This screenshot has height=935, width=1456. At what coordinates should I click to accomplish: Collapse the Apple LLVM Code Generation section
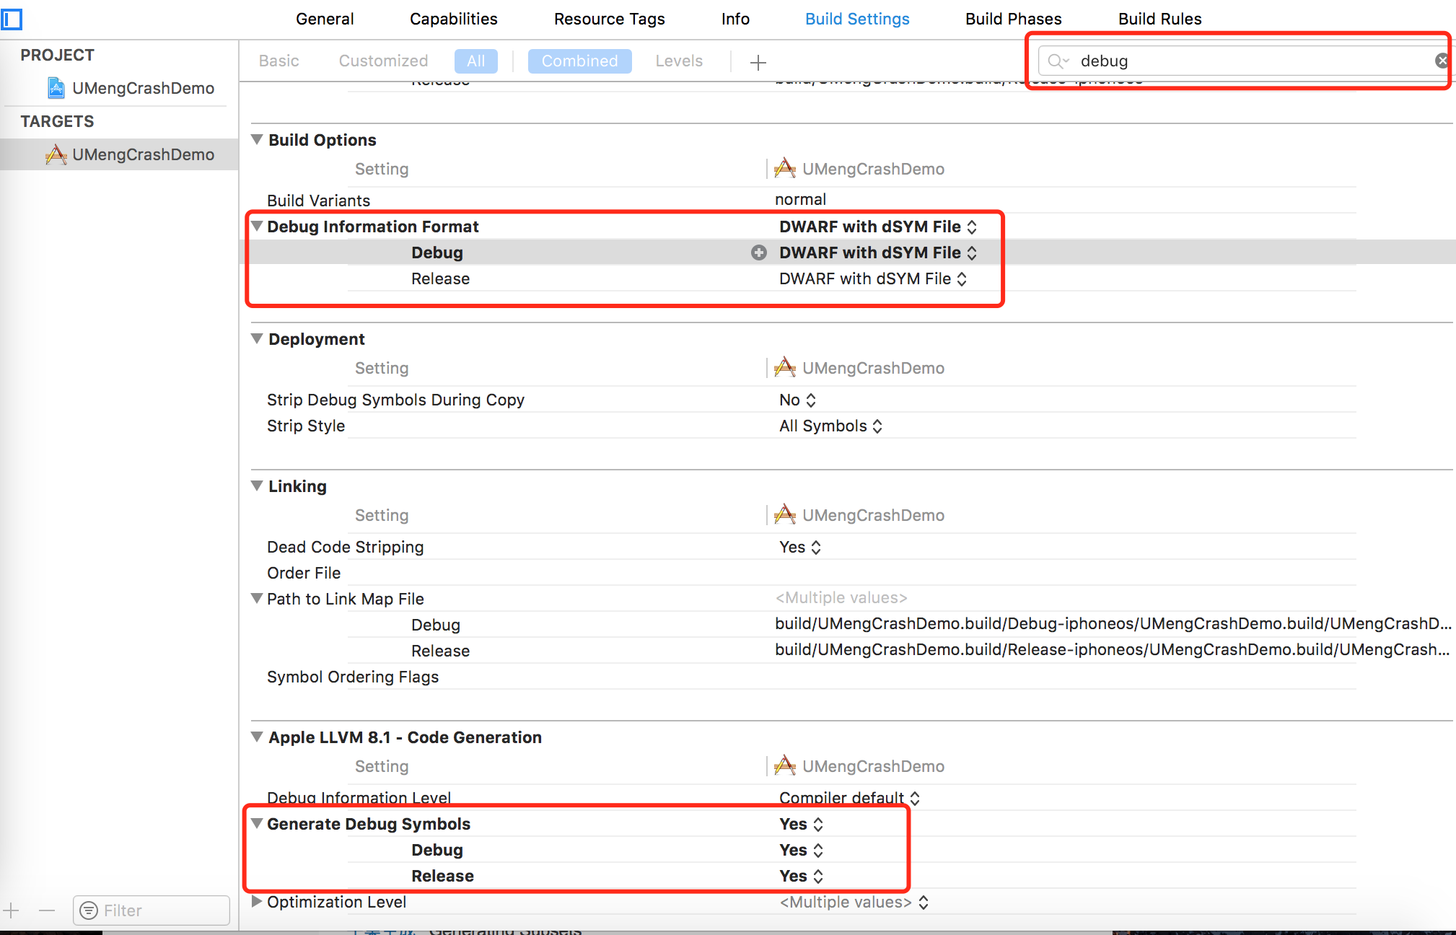point(257,737)
